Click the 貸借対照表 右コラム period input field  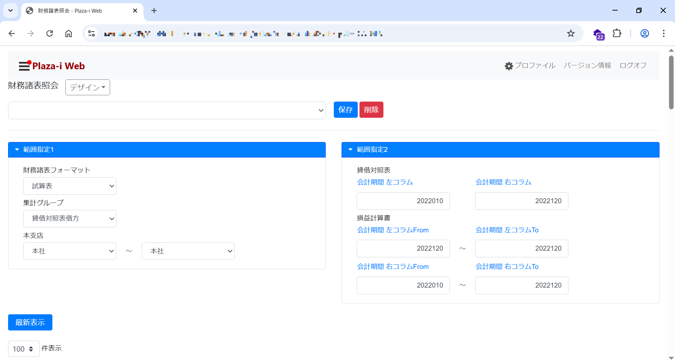click(521, 201)
